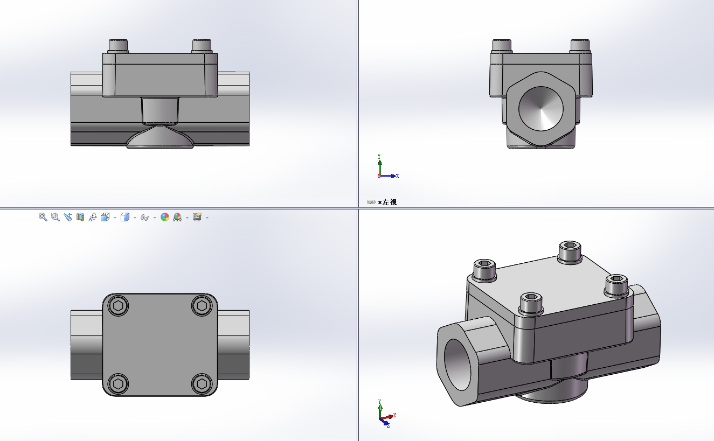Image resolution: width=714 pixels, height=441 pixels.
Task: Select the bottom-left bolt in the top view
Action: pyautogui.click(x=118, y=384)
